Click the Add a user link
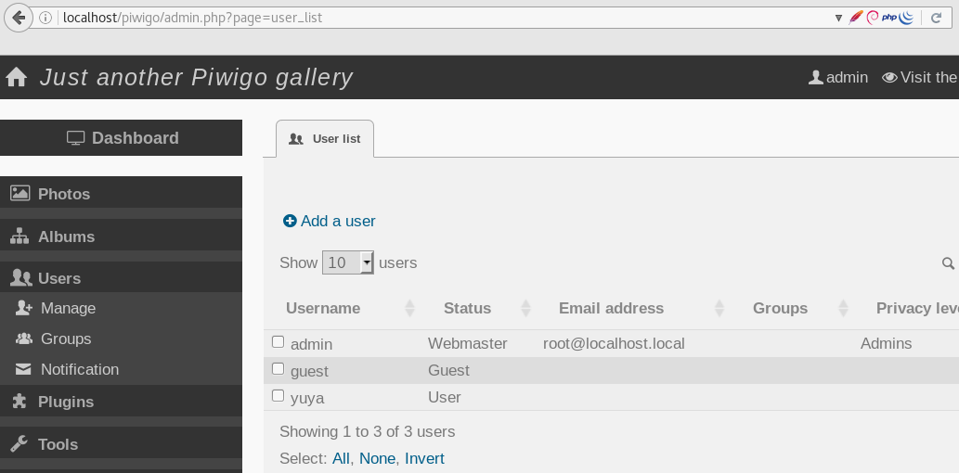This screenshot has width=959, height=473. click(338, 221)
